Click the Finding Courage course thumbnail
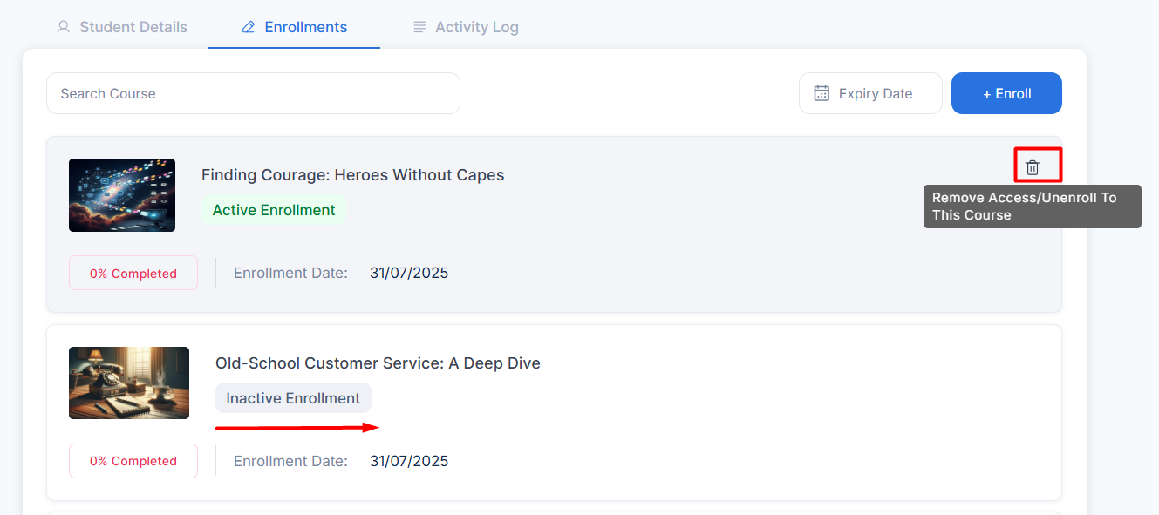Viewport: 1159px width, 515px height. click(122, 195)
